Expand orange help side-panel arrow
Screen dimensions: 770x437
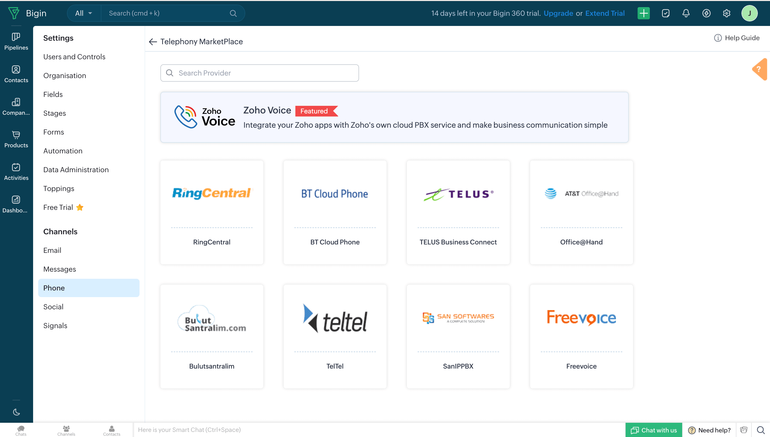[760, 69]
